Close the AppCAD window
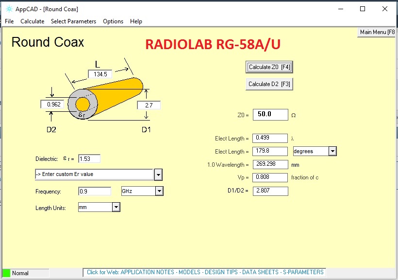Viewport: 398px width, 280px height. click(x=385, y=9)
